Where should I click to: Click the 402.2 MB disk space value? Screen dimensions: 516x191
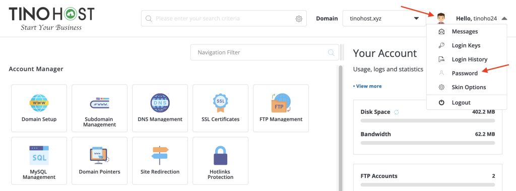pyautogui.click(x=483, y=112)
